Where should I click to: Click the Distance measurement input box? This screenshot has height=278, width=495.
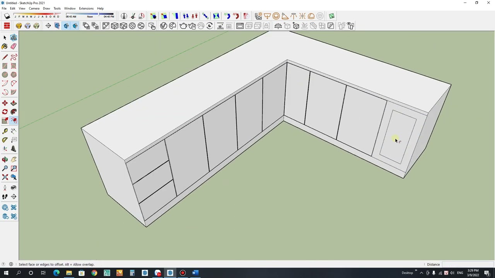(468, 264)
